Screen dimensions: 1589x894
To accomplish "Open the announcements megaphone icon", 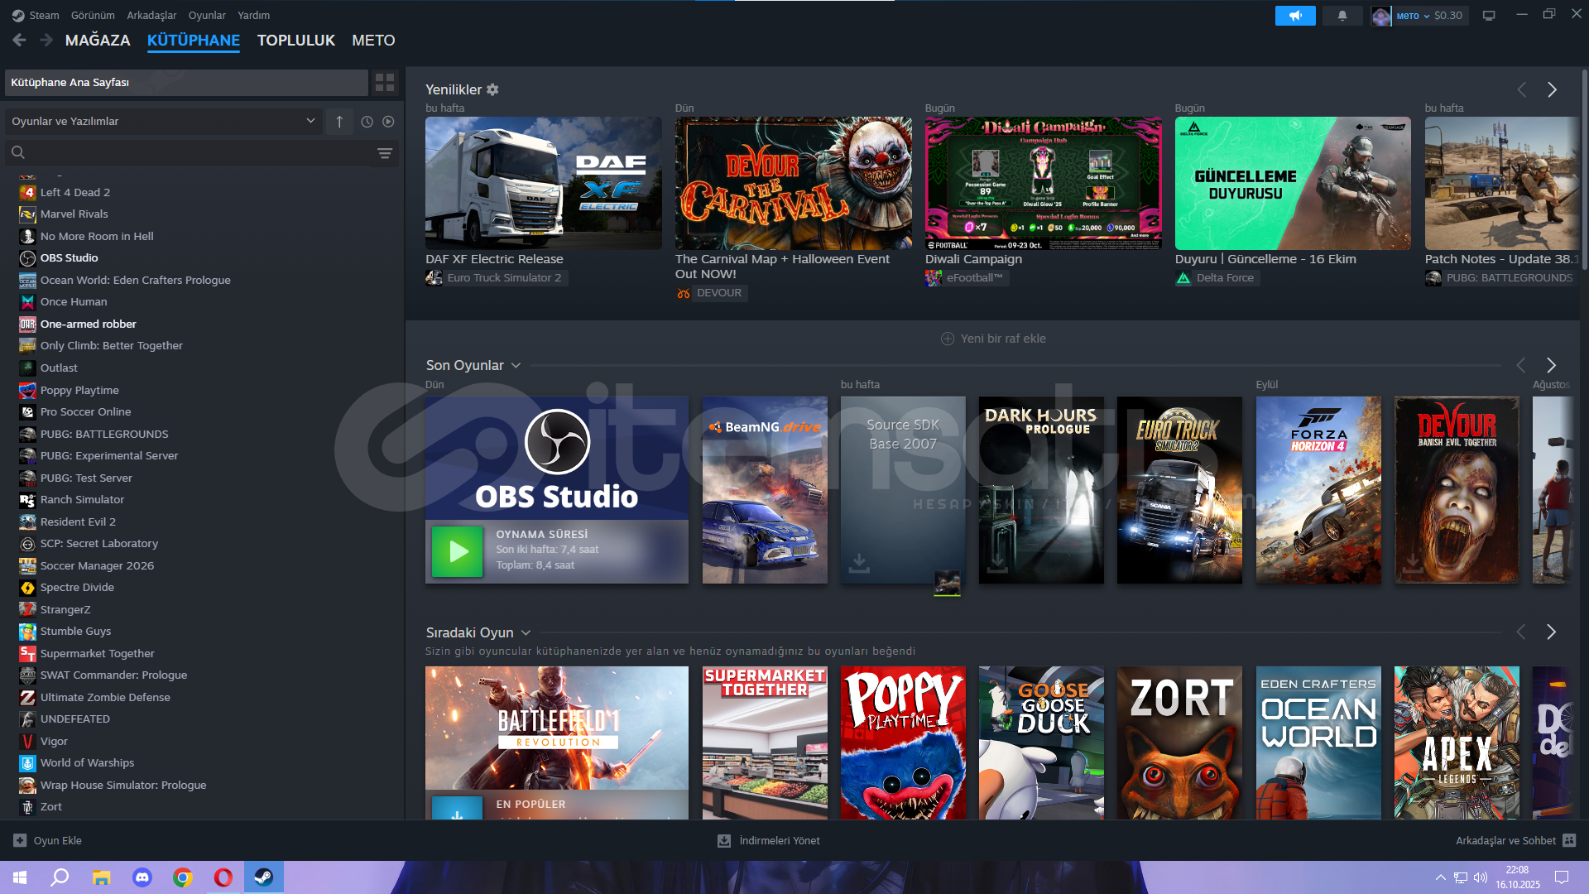I will point(1294,16).
